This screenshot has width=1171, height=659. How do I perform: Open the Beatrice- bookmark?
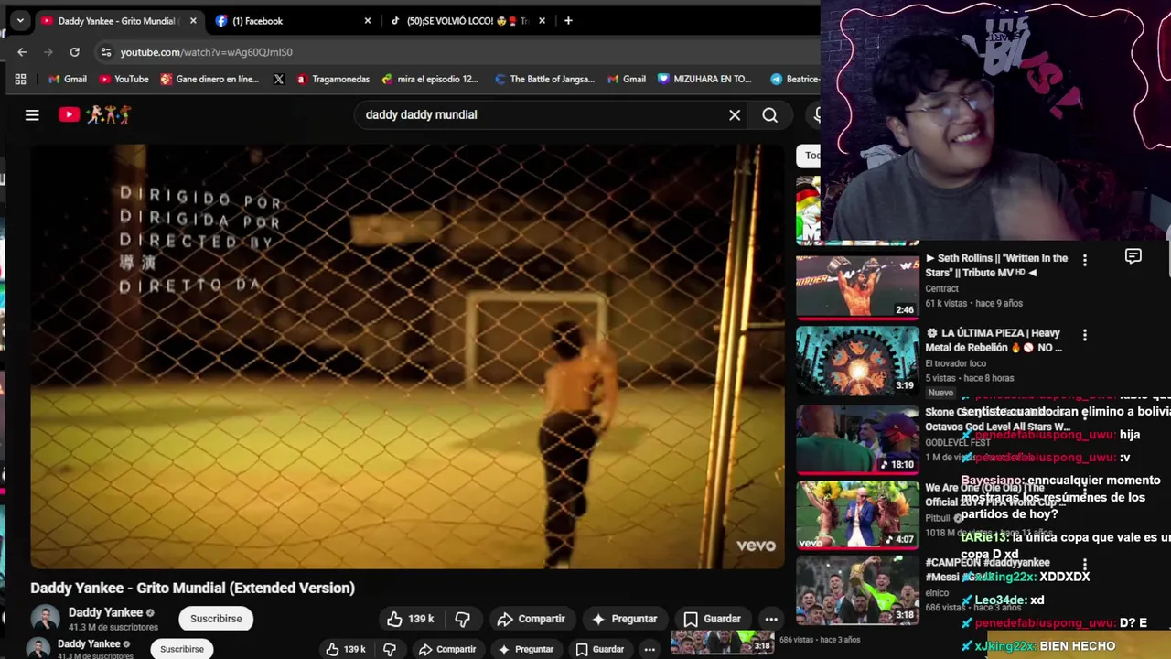point(794,80)
